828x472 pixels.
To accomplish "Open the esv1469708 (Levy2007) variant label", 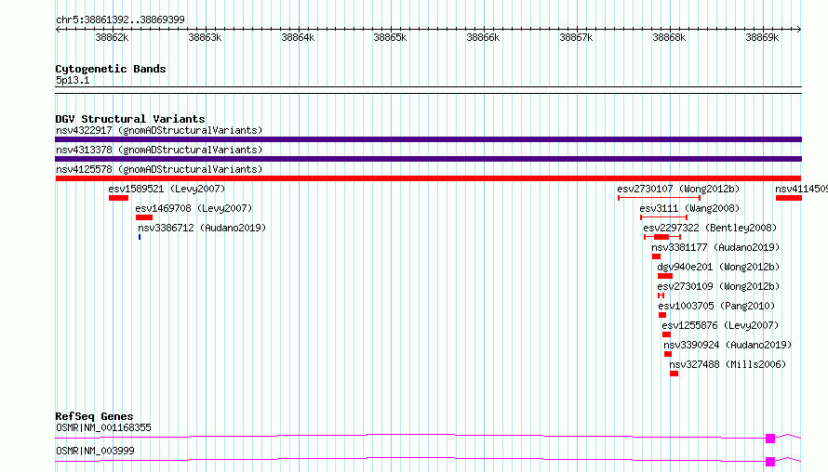I will click(194, 208).
